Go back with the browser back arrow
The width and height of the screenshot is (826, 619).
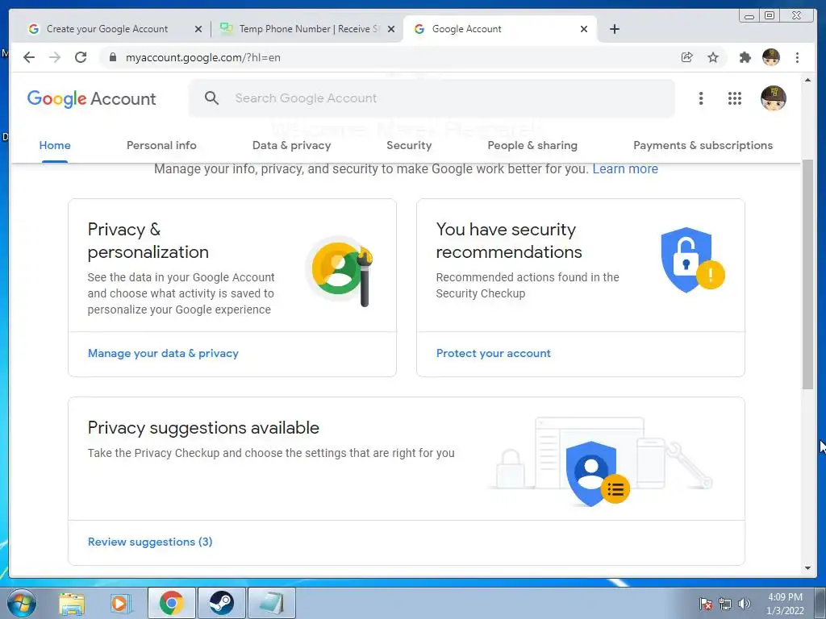(29, 57)
